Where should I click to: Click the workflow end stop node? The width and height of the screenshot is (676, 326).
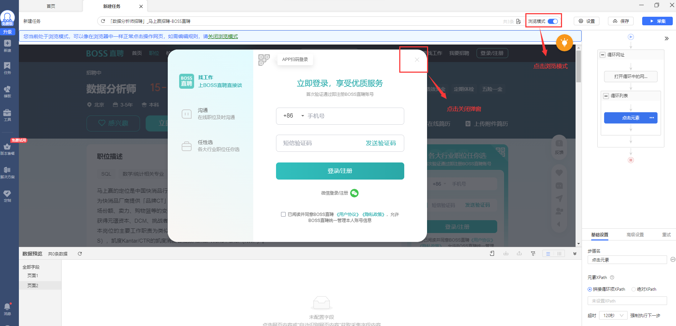pos(631,160)
